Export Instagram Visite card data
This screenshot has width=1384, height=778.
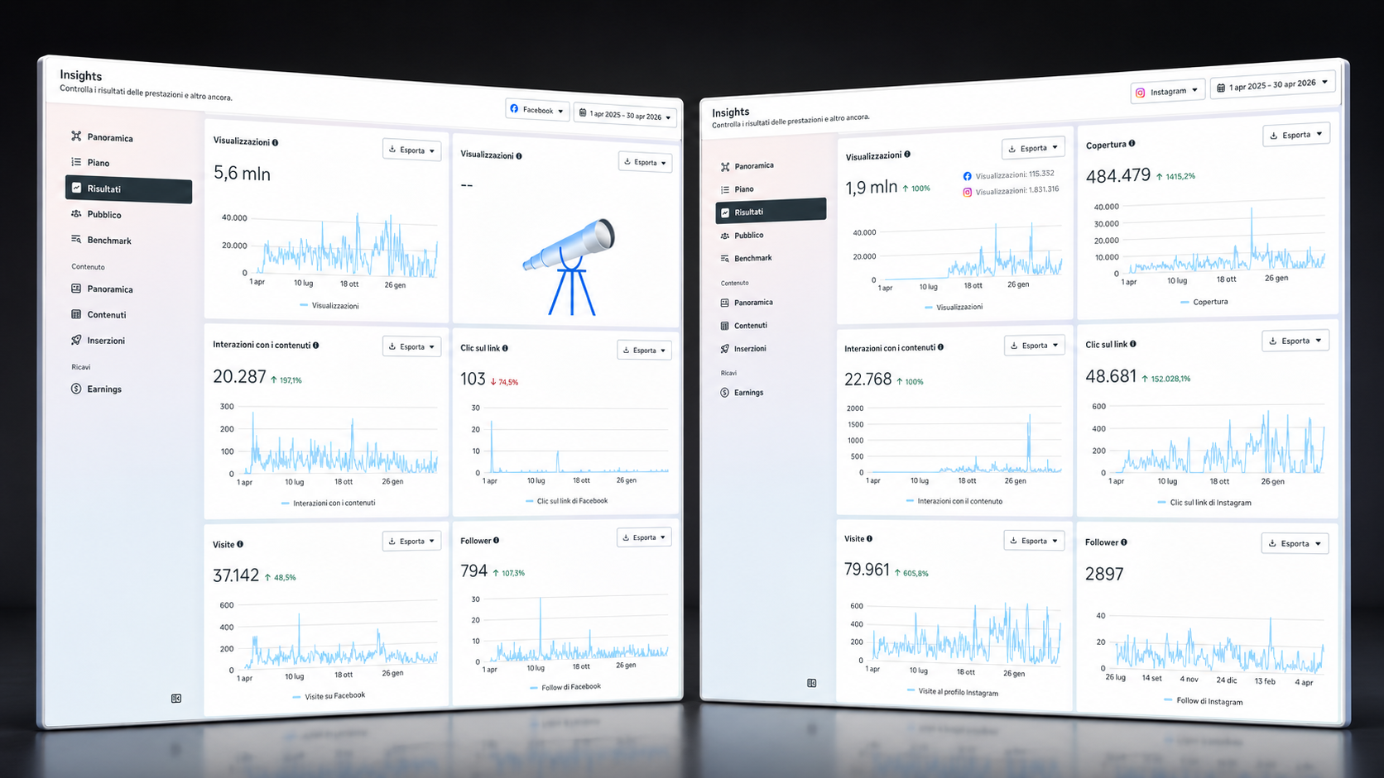[1034, 541]
